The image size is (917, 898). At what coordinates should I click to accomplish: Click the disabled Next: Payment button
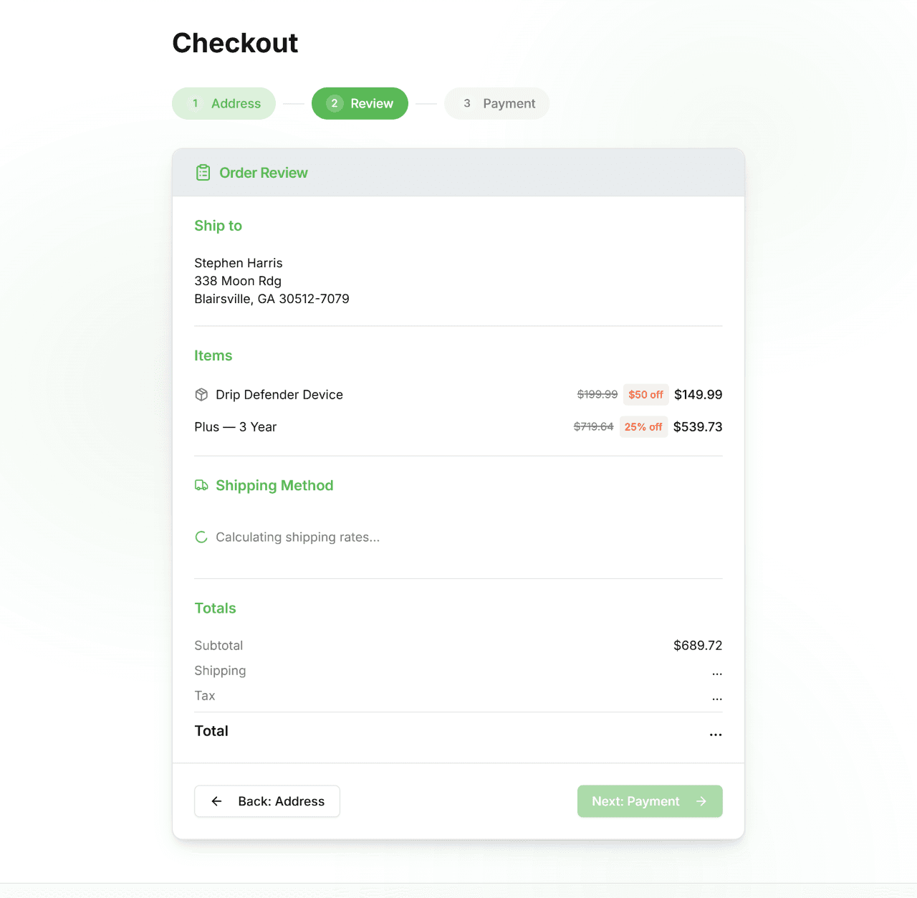coord(649,801)
